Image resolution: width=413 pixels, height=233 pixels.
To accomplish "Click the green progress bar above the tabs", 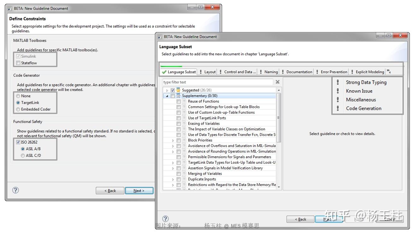I will coord(172,66).
